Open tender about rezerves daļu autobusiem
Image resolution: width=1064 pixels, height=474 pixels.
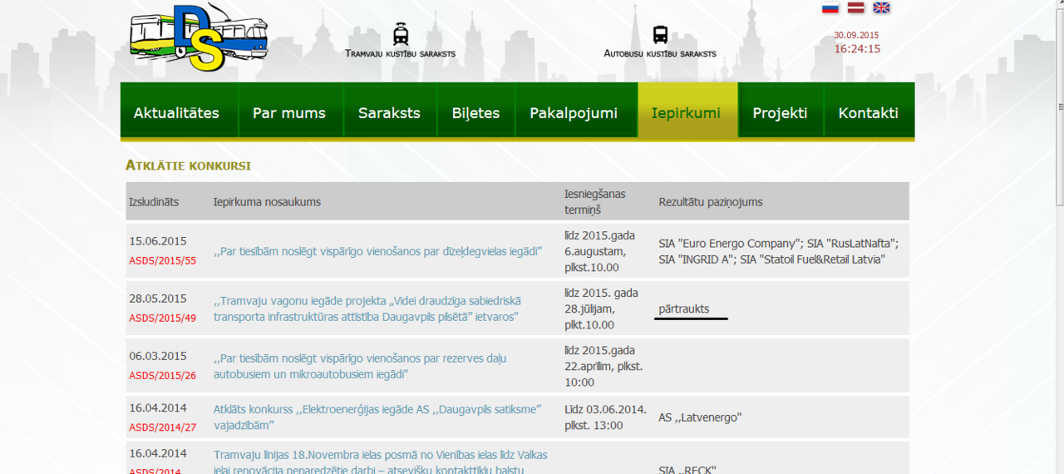(360, 366)
